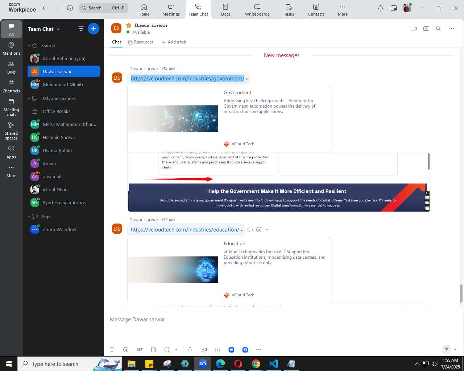Open the emoji picker

pyautogui.click(x=126, y=350)
